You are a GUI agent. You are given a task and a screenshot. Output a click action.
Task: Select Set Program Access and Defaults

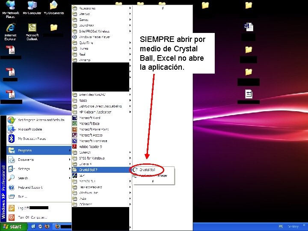tap(39, 120)
